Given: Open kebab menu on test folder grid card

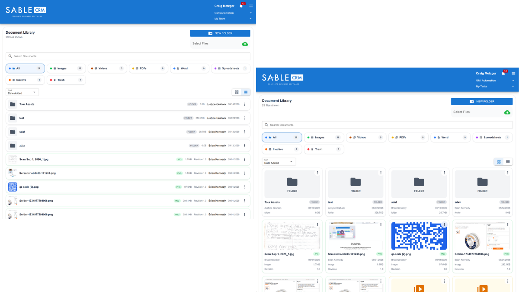Looking at the screenshot, I should click(381, 173).
